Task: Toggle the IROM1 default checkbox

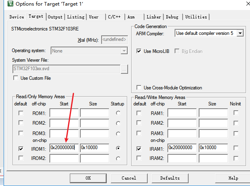Action: click(x=21, y=149)
